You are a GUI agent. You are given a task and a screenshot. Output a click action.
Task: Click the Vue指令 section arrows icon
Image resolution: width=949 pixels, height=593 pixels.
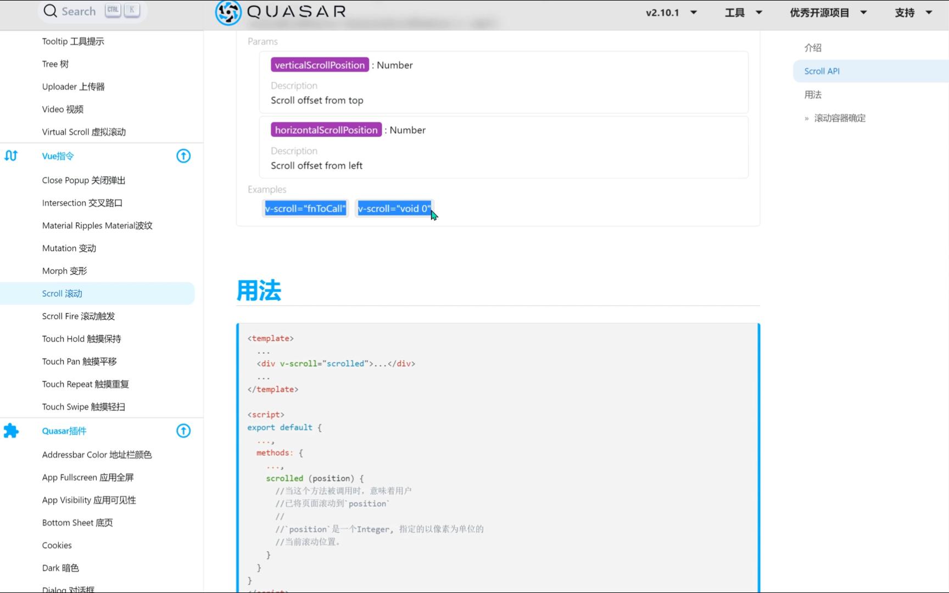[x=11, y=156]
